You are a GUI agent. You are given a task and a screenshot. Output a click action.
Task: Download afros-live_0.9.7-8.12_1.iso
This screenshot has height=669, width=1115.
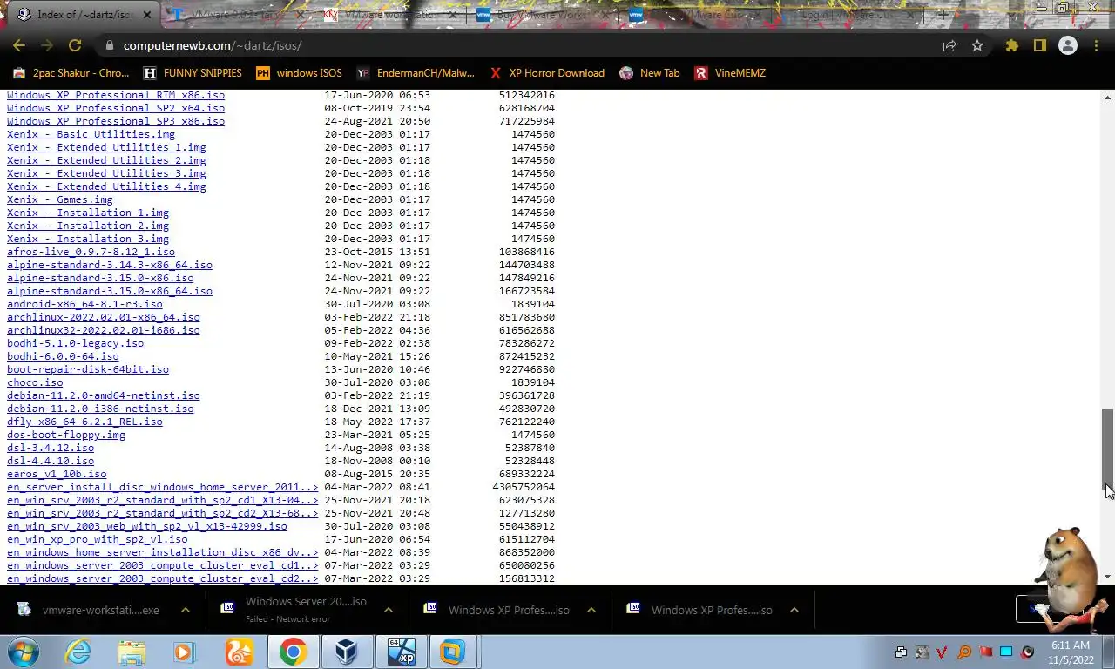(91, 252)
